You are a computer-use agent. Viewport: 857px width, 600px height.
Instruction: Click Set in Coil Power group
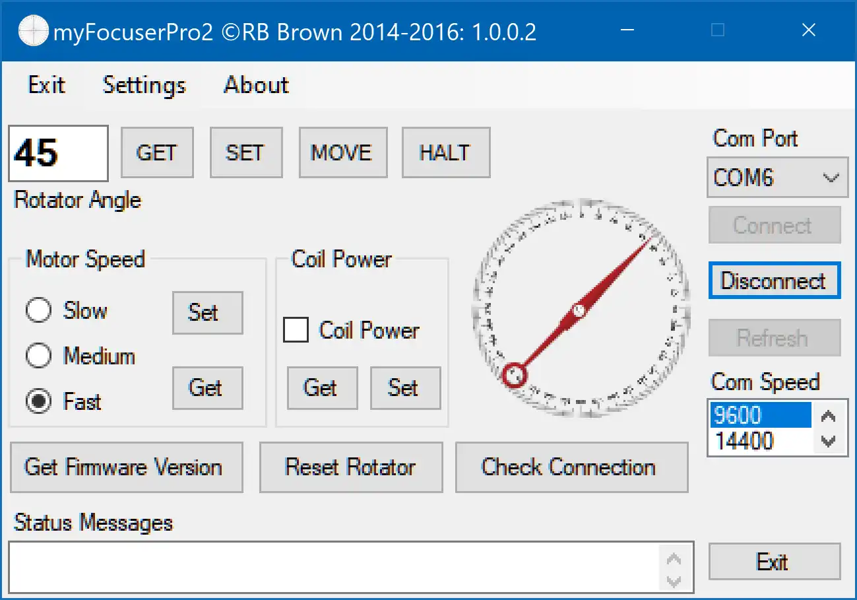[405, 387]
